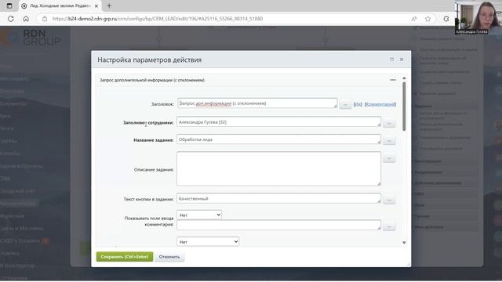Open value picker beside 'Описание задания'
This screenshot has height=282, width=502.
[389, 158]
